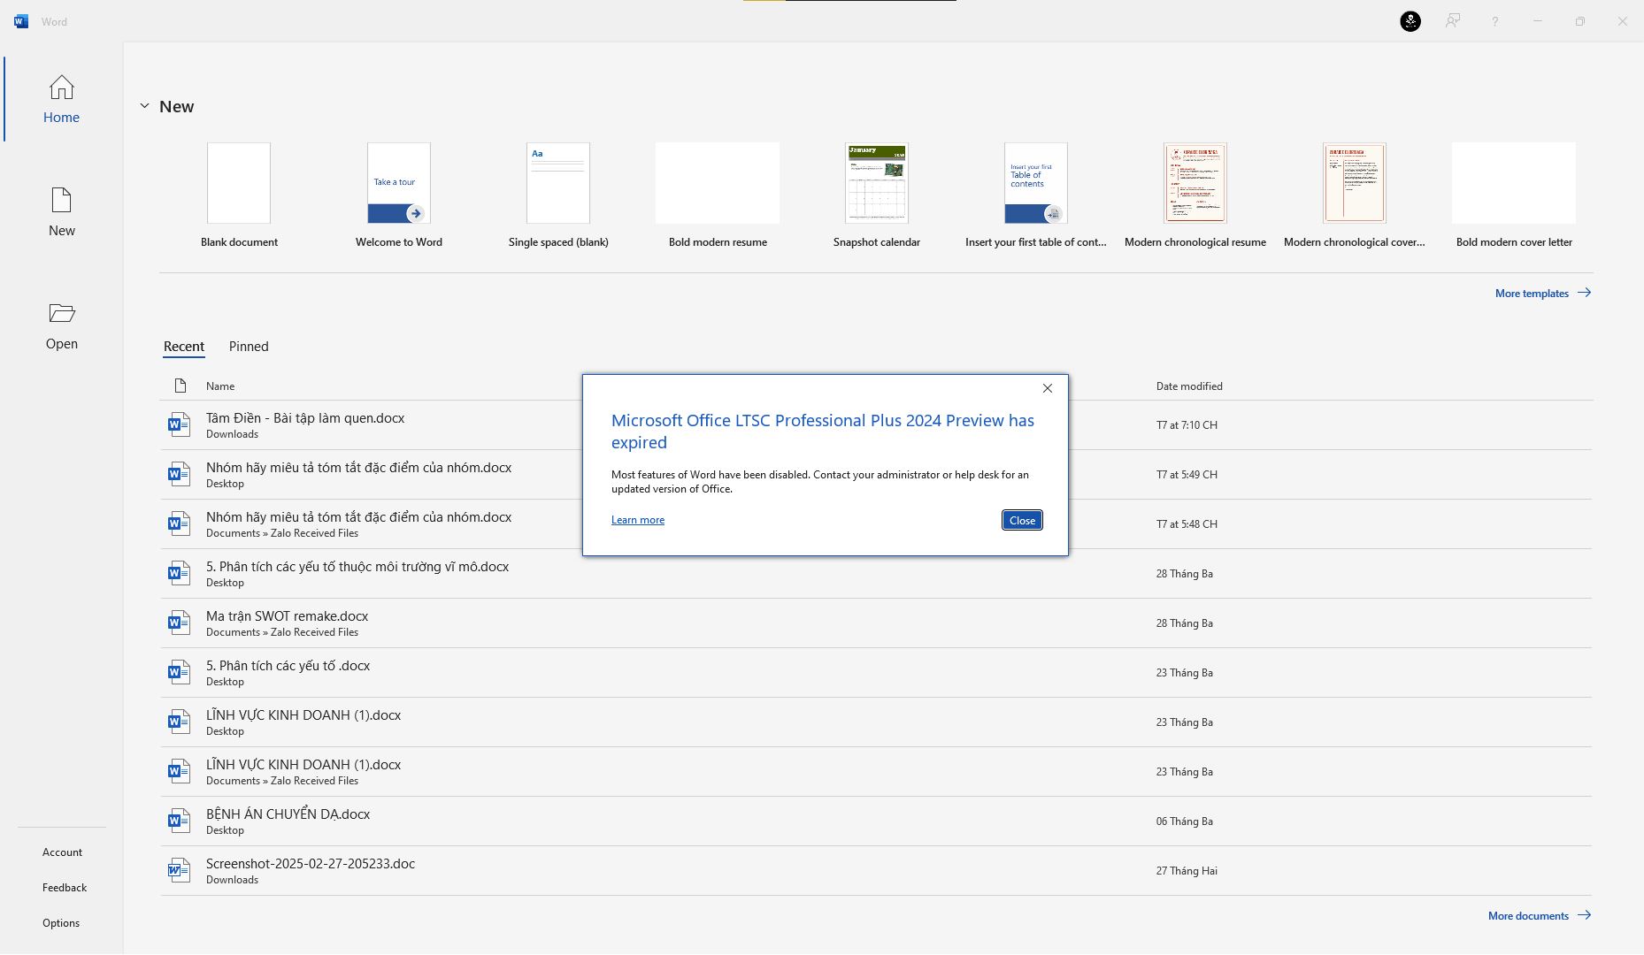Collapse the New templates section
Viewport: 1644px width, 955px height.
tap(144, 105)
